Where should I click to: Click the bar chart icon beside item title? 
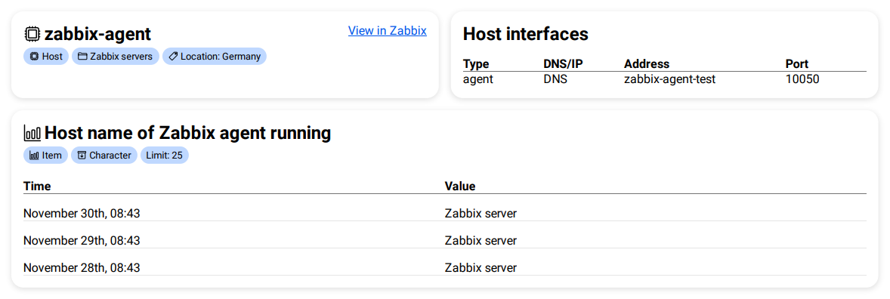32,134
